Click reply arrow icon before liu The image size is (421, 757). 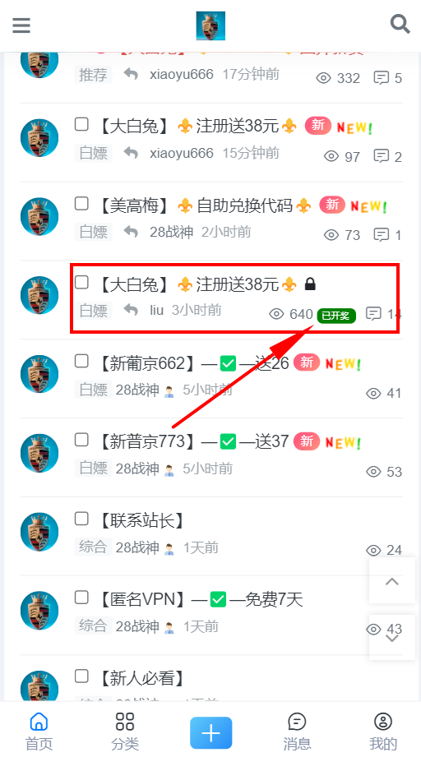tap(131, 310)
